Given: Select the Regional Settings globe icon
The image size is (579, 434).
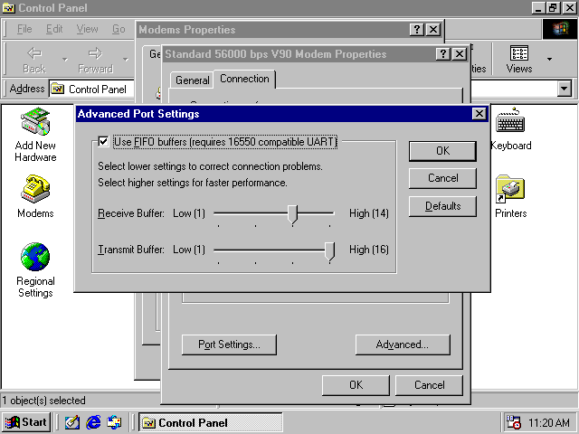Looking at the screenshot, I should (35, 257).
